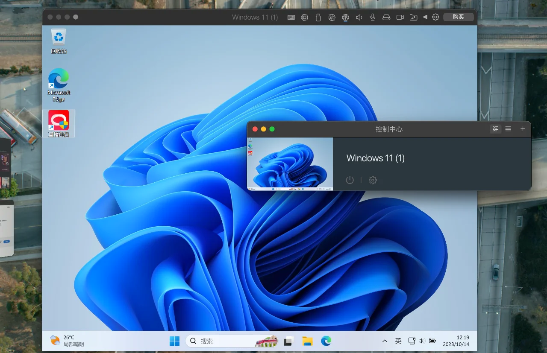Image resolution: width=547 pixels, height=353 pixels.
Task: Open the clock showing 12:19 2023/10/14
Action: point(456,341)
